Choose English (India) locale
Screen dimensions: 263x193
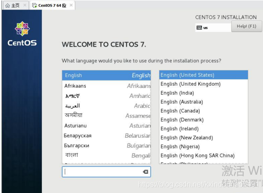tap(203, 93)
